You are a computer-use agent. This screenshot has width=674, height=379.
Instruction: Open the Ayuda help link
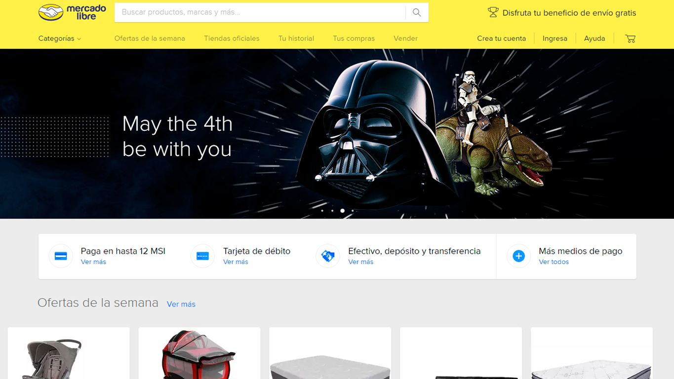[x=594, y=38]
